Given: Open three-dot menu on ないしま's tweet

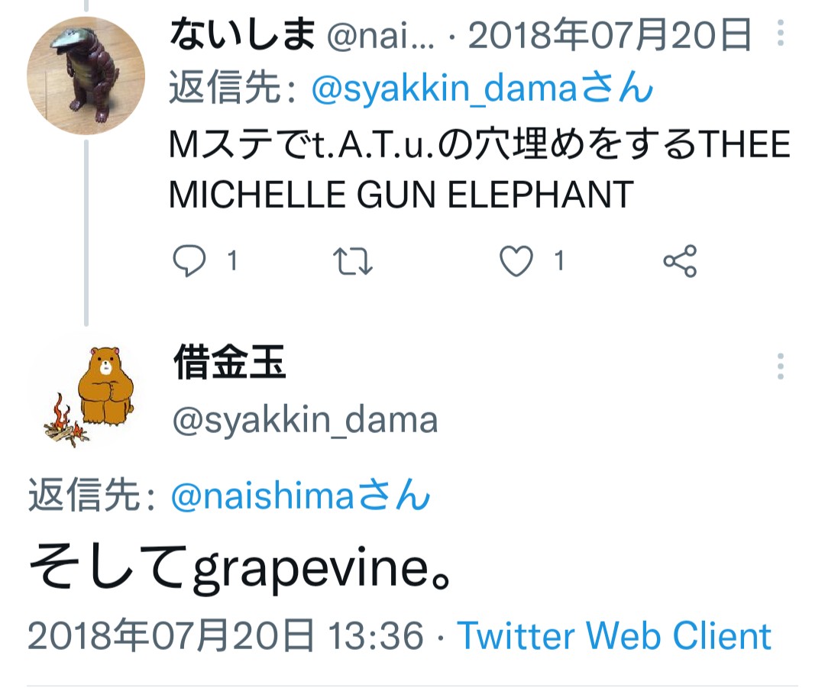Looking at the screenshot, I should [x=780, y=33].
